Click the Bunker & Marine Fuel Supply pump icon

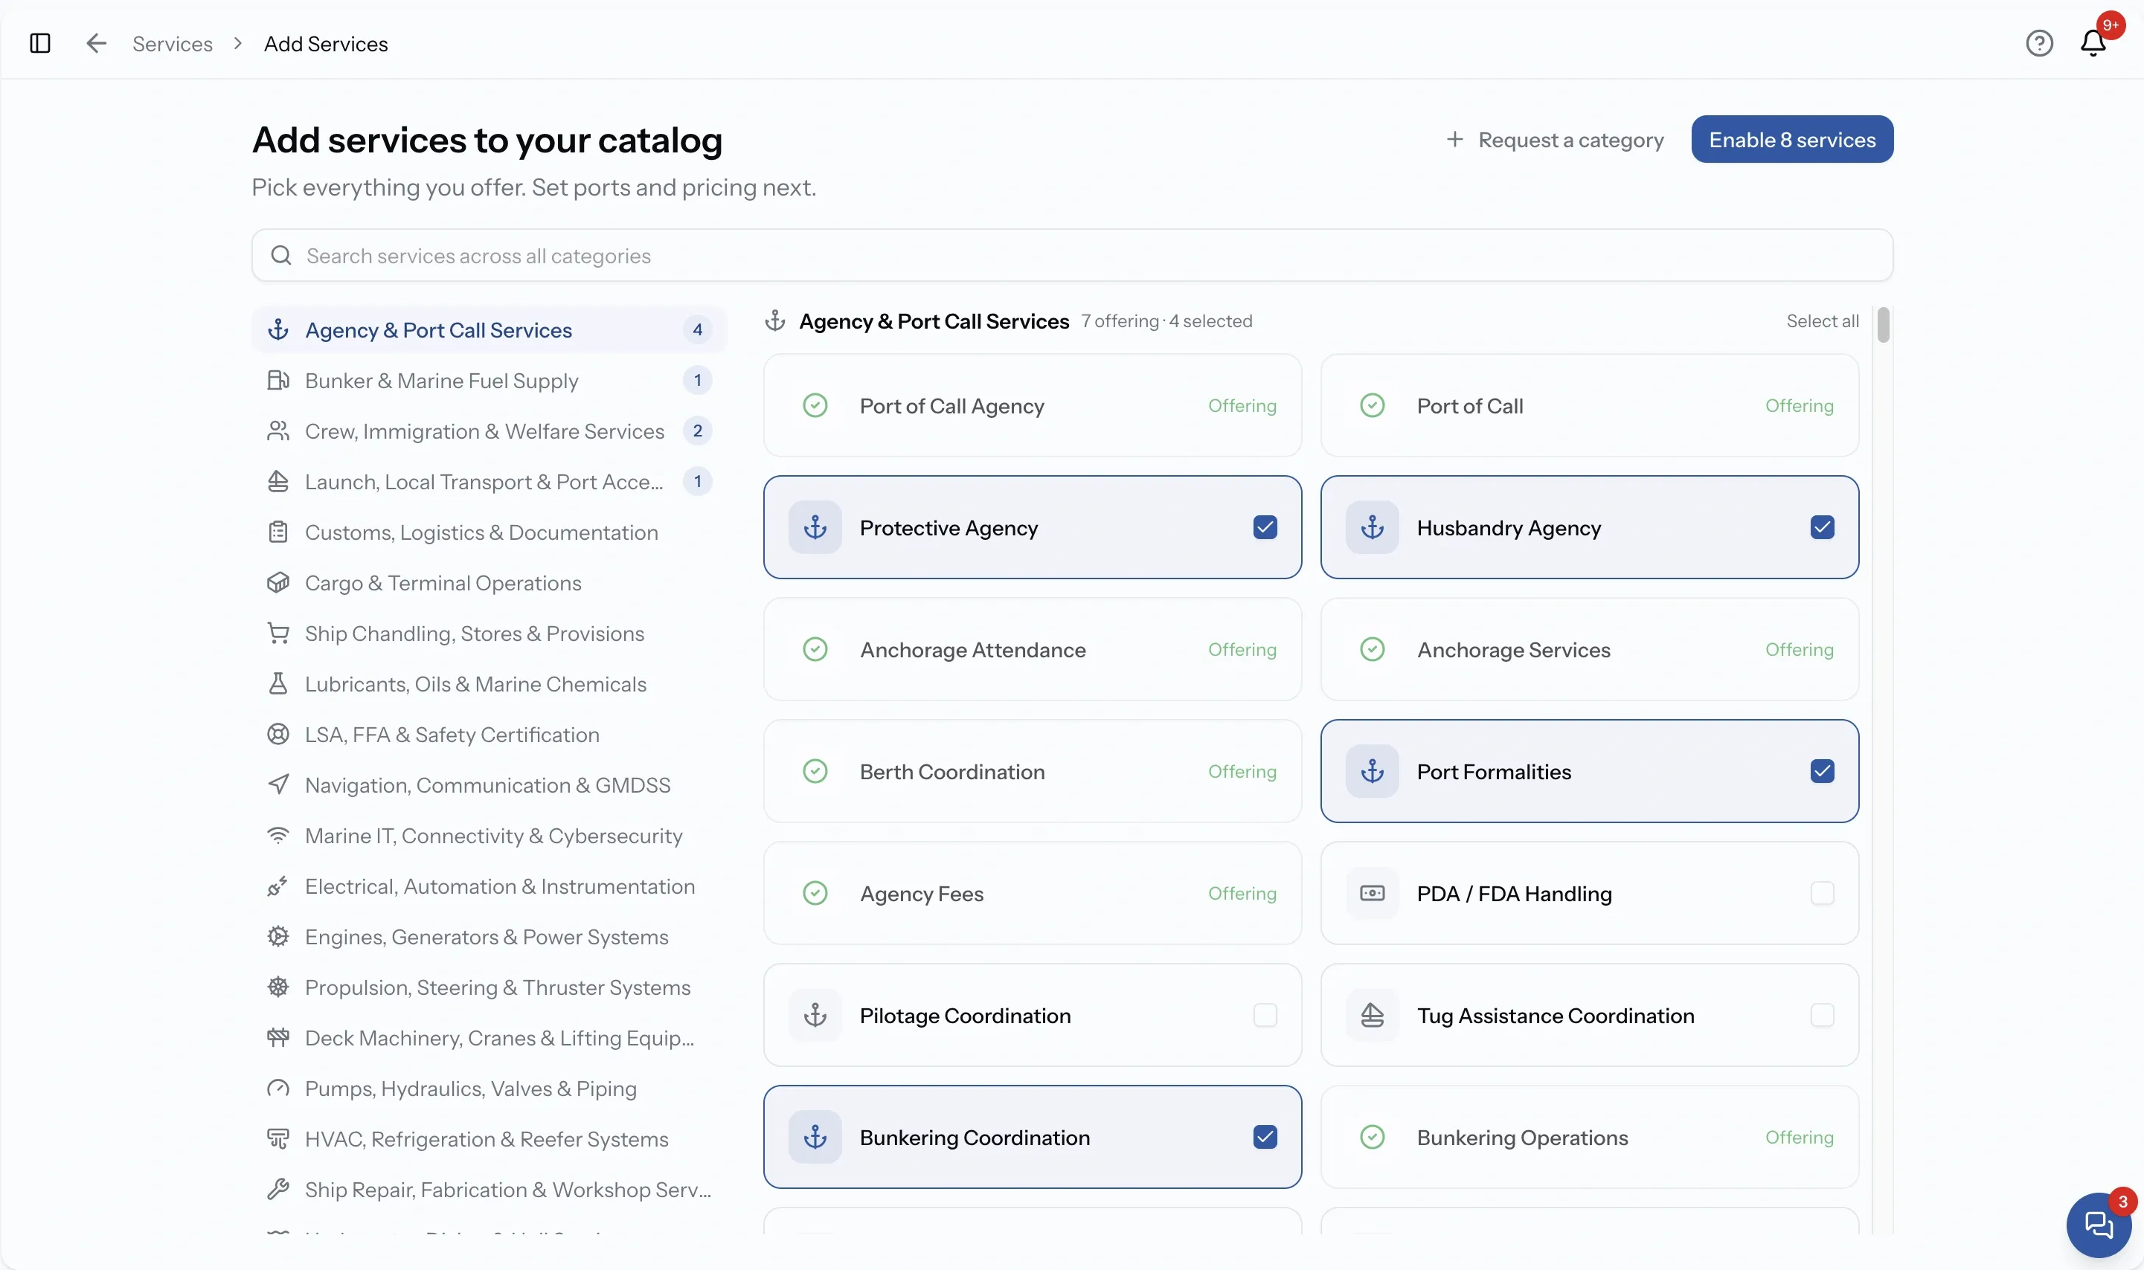click(x=278, y=380)
